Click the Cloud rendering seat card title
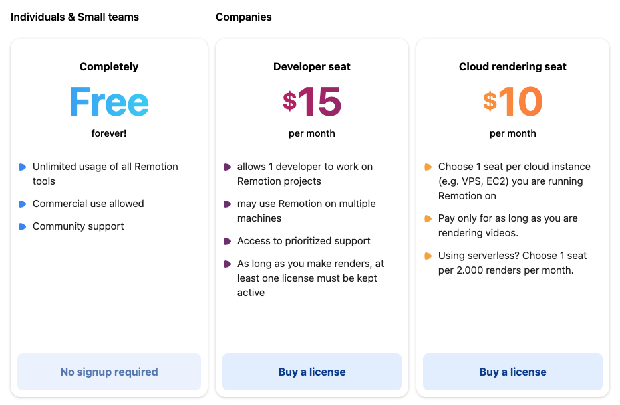Image resolution: width=620 pixels, height=405 pixels. [512, 66]
